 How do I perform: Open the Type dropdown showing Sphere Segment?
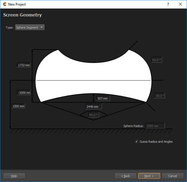[x=30, y=27]
